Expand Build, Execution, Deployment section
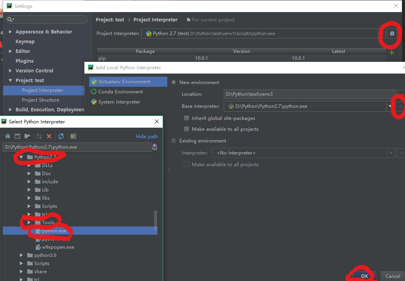Image resolution: width=405 pixels, height=281 pixels. [11, 109]
